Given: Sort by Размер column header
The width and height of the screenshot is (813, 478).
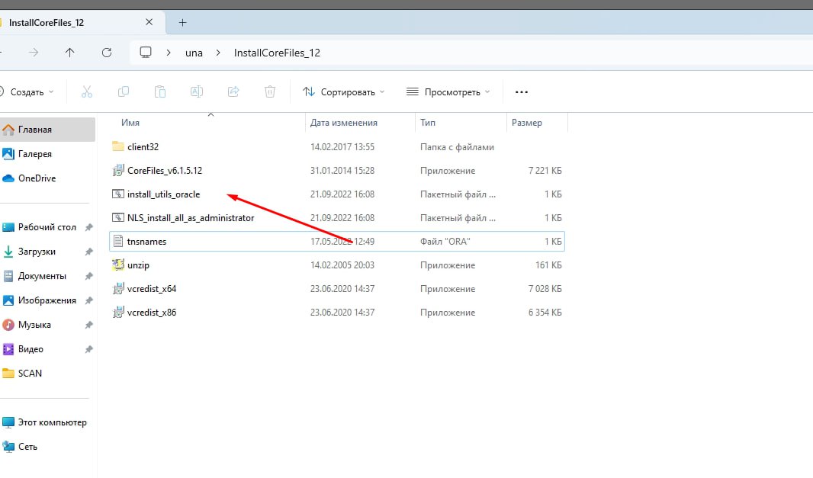Looking at the screenshot, I should 527,123.
